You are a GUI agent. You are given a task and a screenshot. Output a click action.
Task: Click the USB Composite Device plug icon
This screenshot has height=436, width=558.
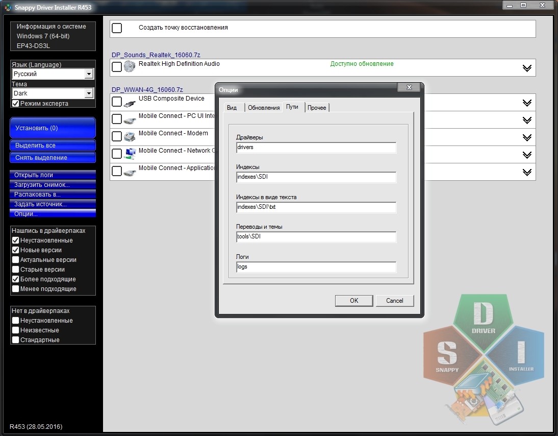(130, 103)
